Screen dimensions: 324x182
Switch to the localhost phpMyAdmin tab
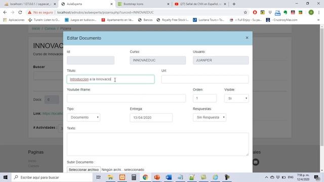coord(30,4)
